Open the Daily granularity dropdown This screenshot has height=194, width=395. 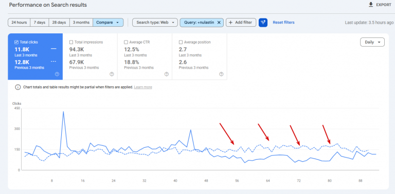coord(372,42)
